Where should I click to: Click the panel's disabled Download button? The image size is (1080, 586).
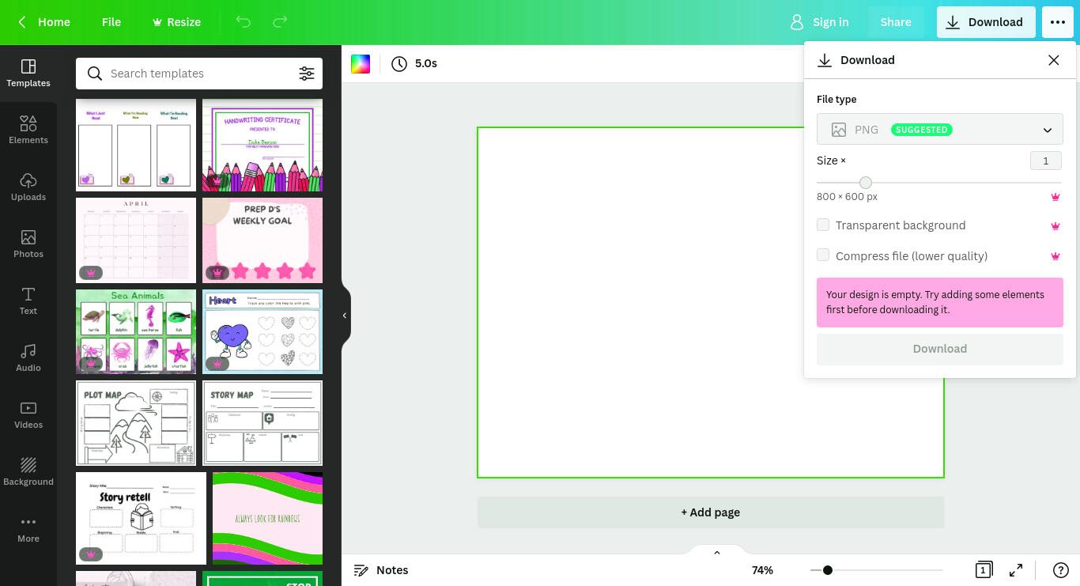(x=940, y=349)
